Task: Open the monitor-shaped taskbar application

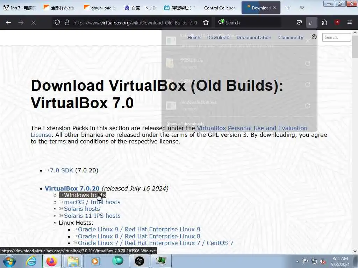Action: tap(161, 261)
